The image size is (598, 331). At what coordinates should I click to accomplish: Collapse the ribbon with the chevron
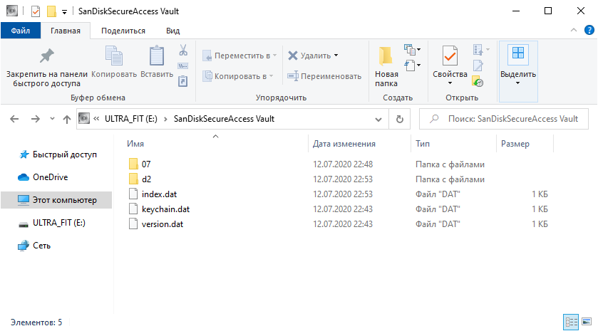click(x=574, y=30)
